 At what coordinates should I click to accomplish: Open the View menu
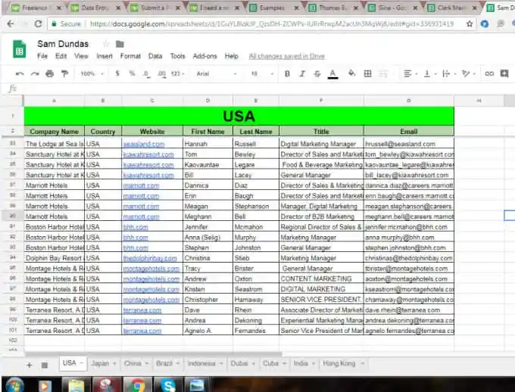pyautogui.click(x=81, y=56)
